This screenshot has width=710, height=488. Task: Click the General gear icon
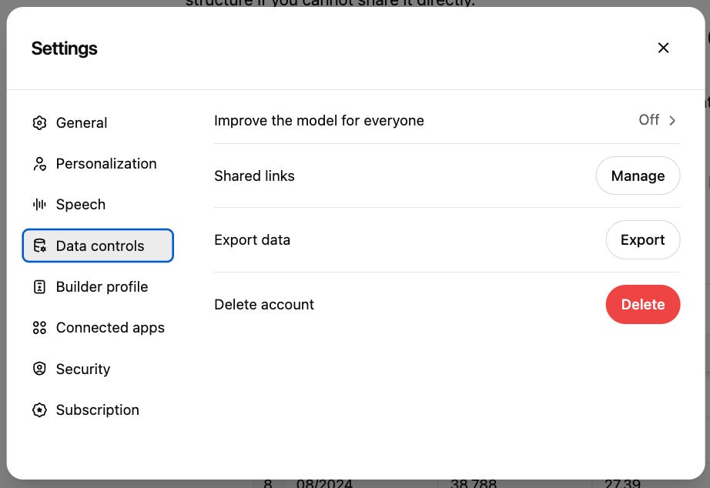tap(39, 122)
